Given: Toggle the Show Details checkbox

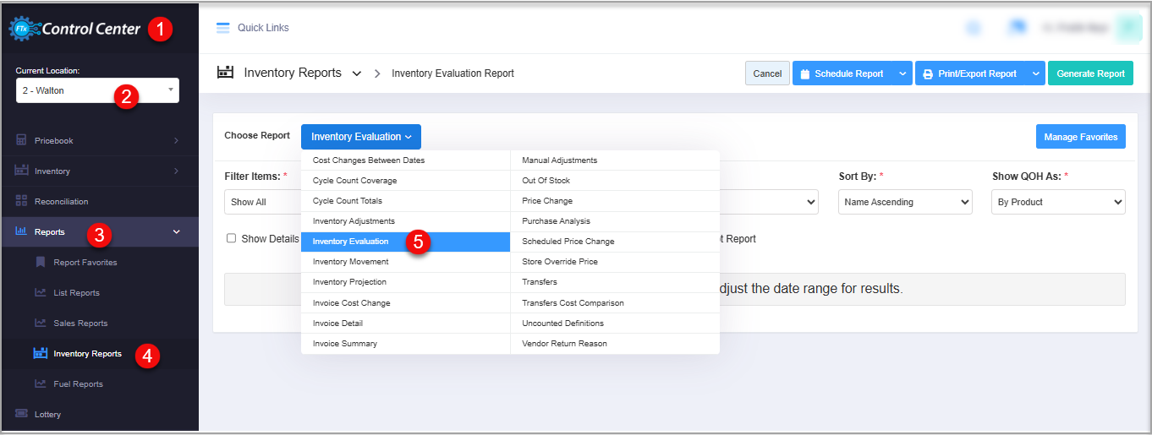Looking at the screenshot, I should click(231, 239).
